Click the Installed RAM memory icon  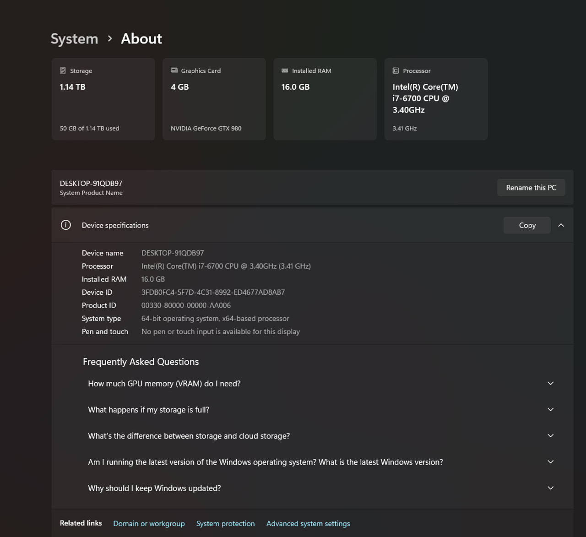(285, 71)
